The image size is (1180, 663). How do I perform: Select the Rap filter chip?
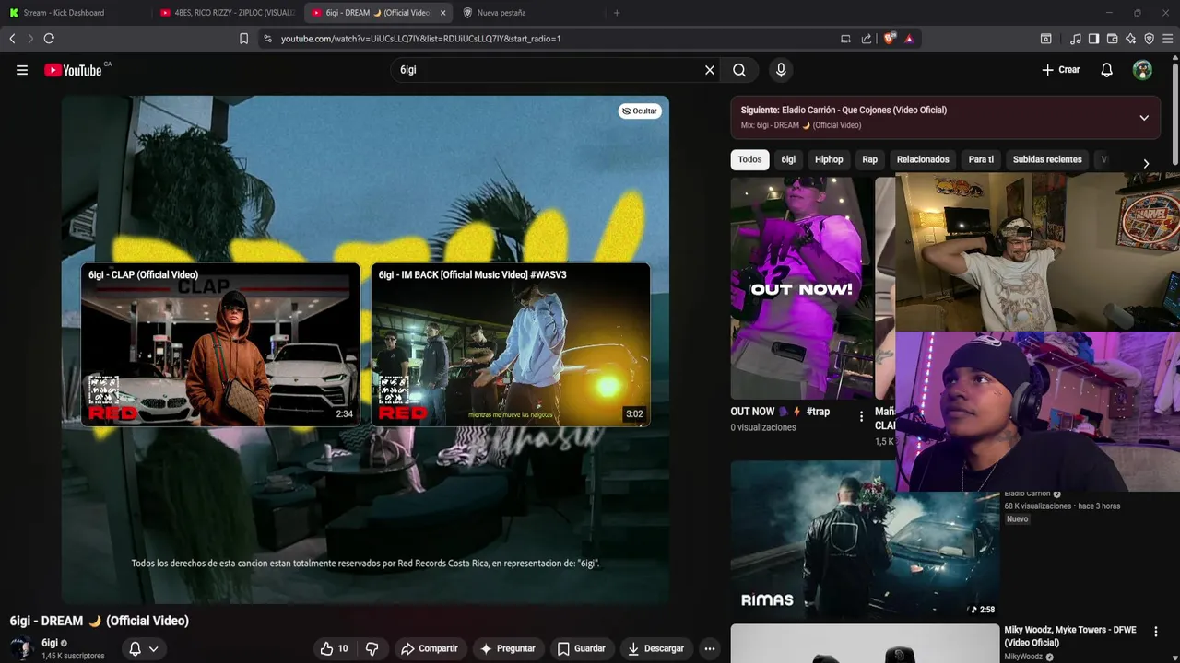click(870, 159)
